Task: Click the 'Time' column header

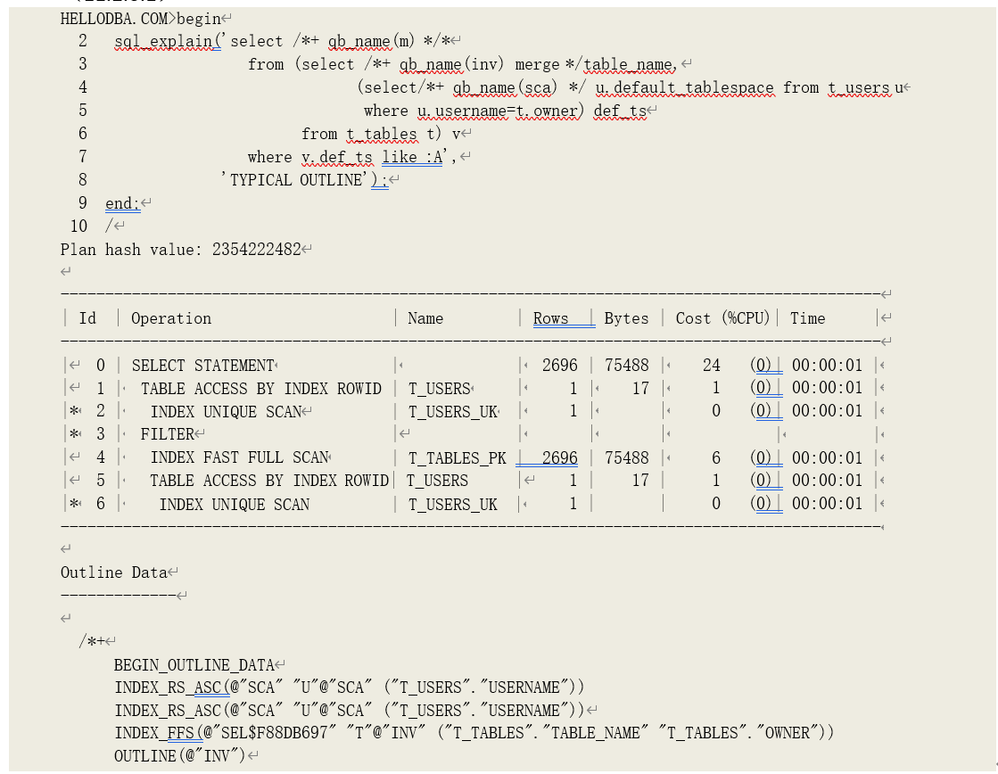Action: 808,318
